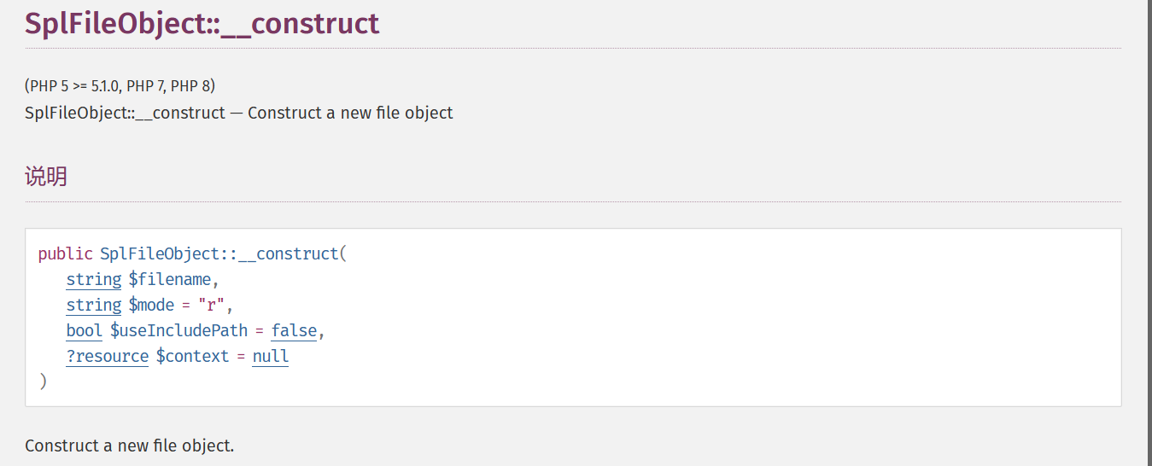Screen dimensions: 1152x466
Task: Open the bool type link
Action: click(x=84, y=331)
